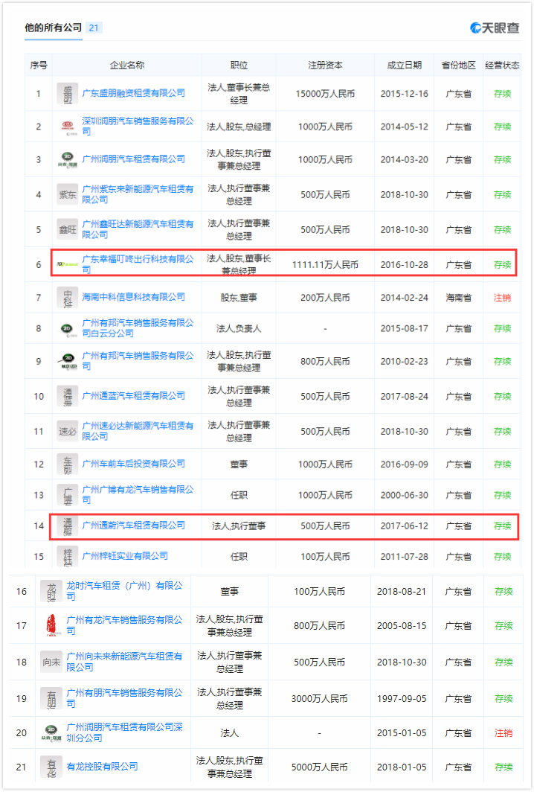Screen dimensions: 534x792
Task: Open 广州润朋汽车租赁有限公司 link in row 3
Action: pos(134,159)
